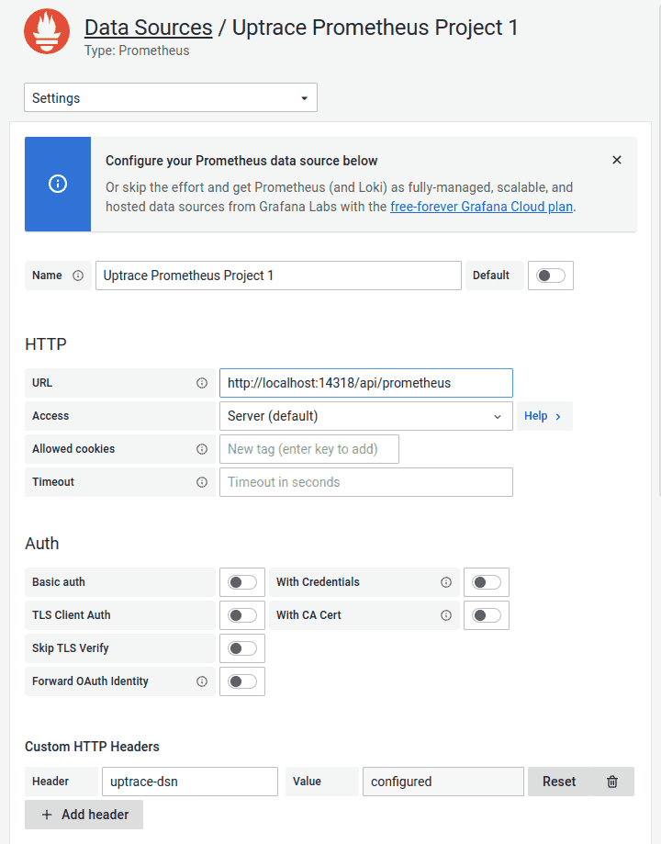Viewport: 661px width, 844px height.
Task: Click the With CA Cert info icon
Action: pyautogui.click(x=446, y=615)
